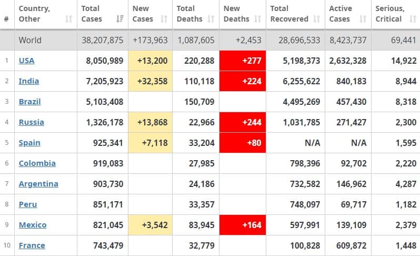Sort by Active Cases arrows icon
Image resolution: width=420 pixels, height=256 pixels.
pyautogui.click(x=363, y=19)
